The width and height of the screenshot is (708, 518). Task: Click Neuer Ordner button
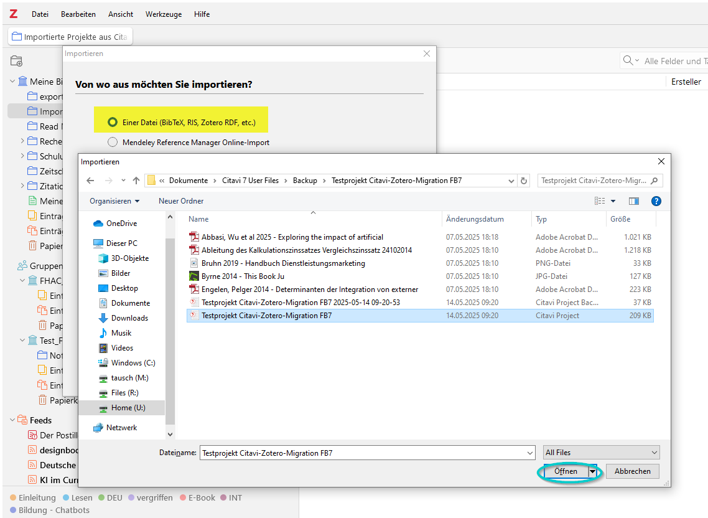coord(181,200)
